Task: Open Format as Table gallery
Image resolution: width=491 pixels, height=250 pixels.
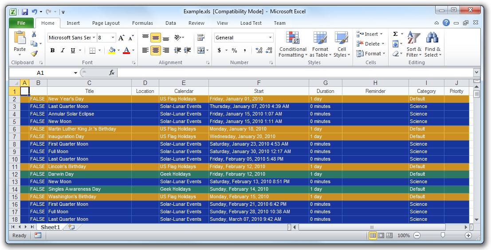Action: pyautogui.click(x=320, y=44)
